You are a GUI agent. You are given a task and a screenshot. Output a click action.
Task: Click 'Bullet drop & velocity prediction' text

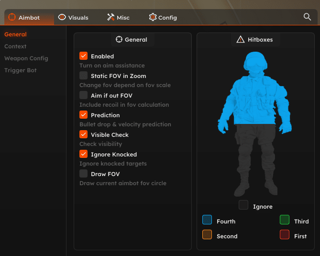tap(125, 124)
